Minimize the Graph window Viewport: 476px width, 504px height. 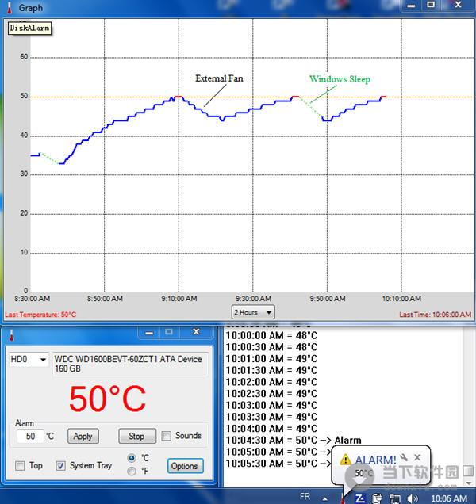pyautogui.click(x=411, y=6)
